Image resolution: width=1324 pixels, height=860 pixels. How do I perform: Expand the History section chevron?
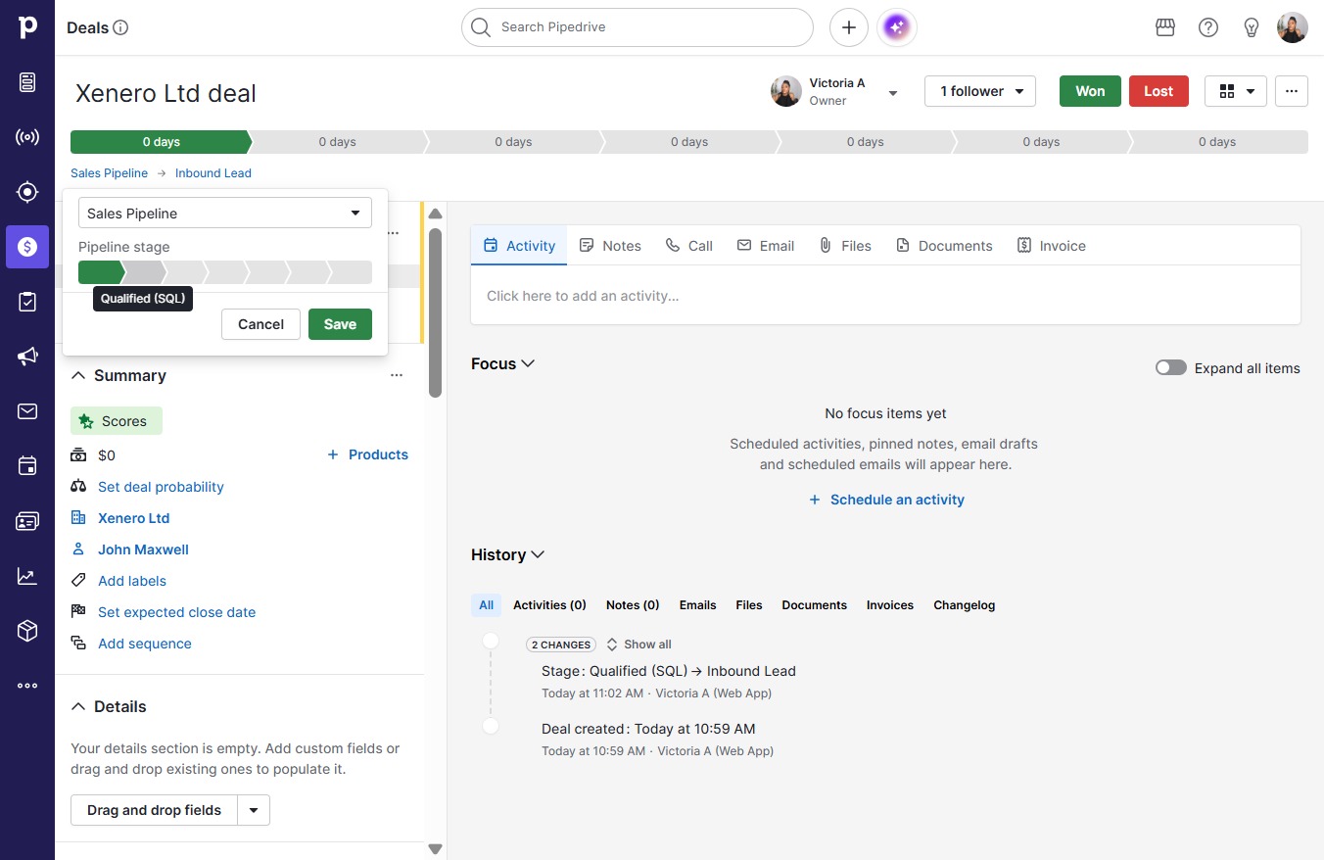pyautogui.click(x=537, y=554)
